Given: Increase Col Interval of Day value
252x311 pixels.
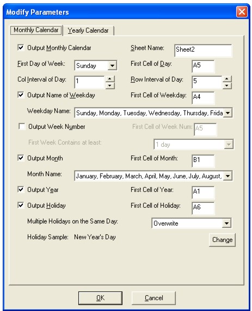Looking at the screenshot, I should (110, 79).
